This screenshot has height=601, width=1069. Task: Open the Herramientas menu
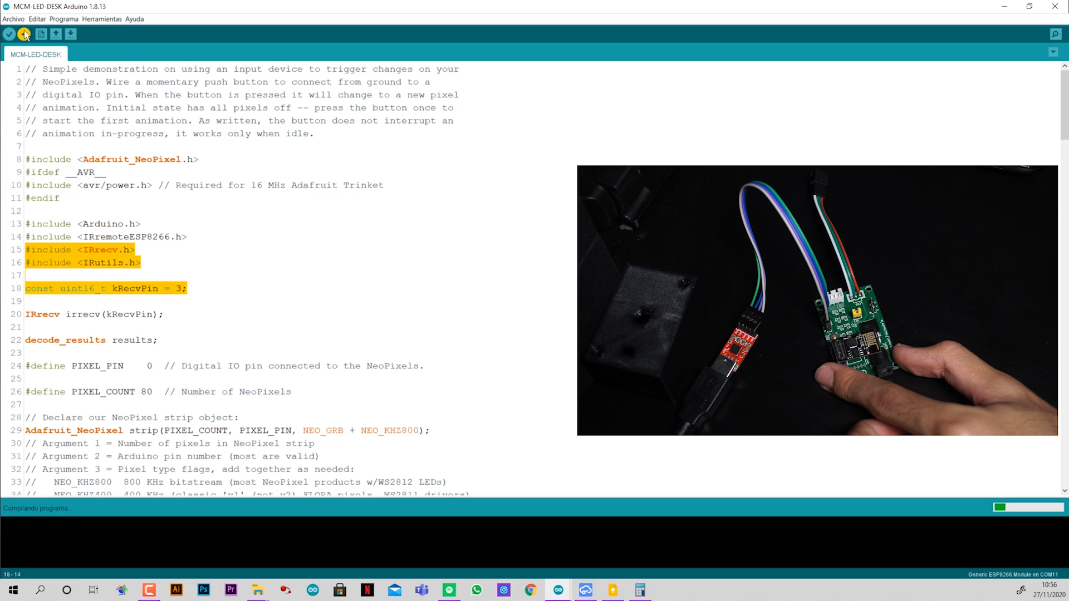point(102,18)
